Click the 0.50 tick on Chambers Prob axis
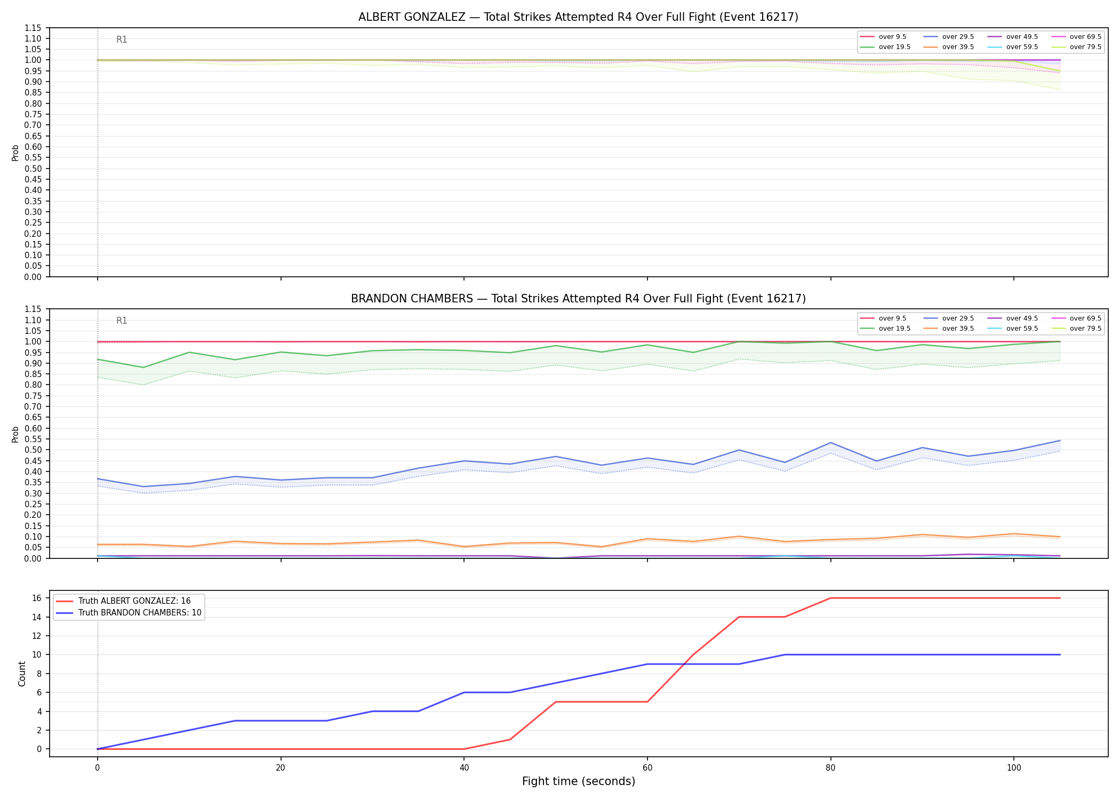 [x=33, y=450]
